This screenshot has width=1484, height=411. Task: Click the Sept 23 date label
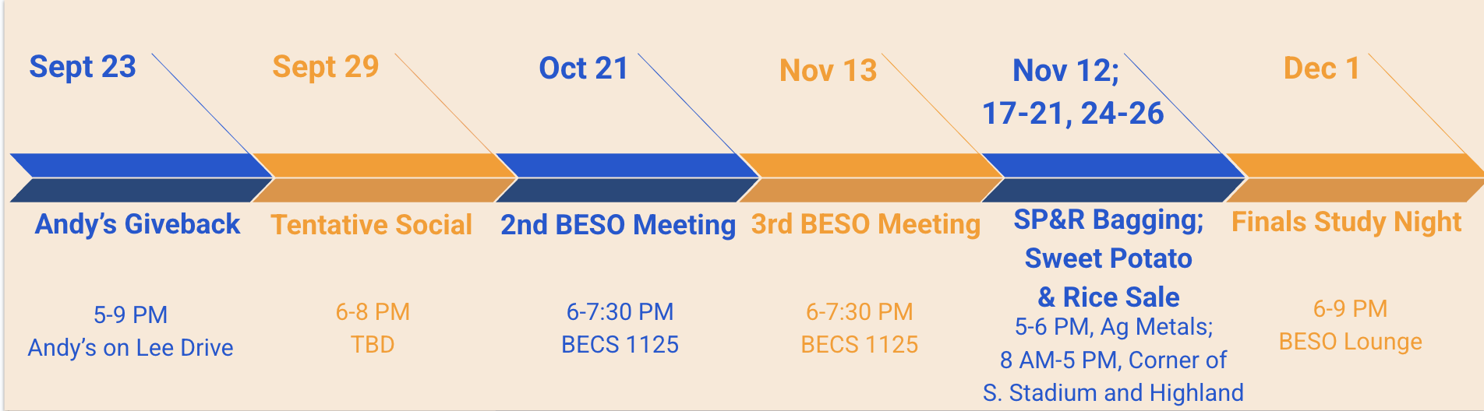click(x=83, y=67)
